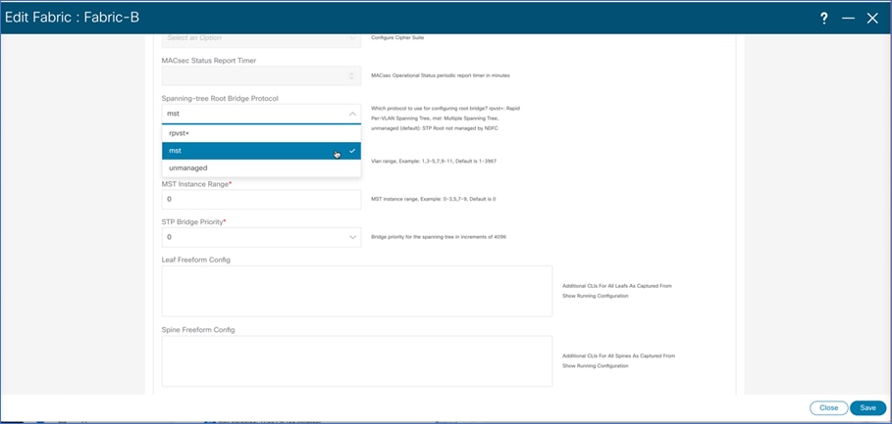Open the disabled cipher suite Select an Option dropdown
The height and width of the screenshot is (424, 892).
click(x=261, y=38)
